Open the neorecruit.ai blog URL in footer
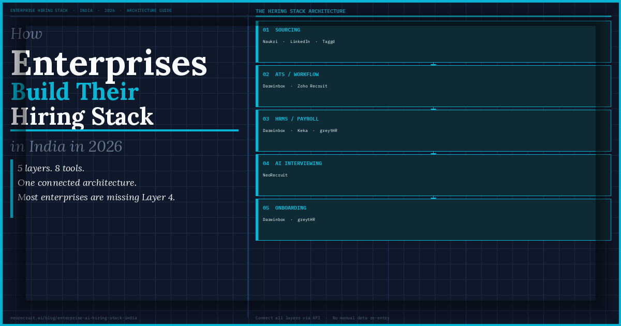This screenshot has width=621, height=326. (x=73, y=318)
